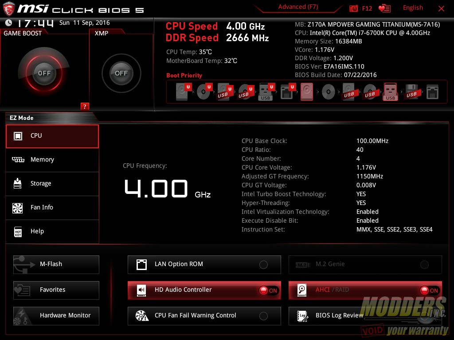Select the UEFI network boot device icon

click(x=287, y=92)
